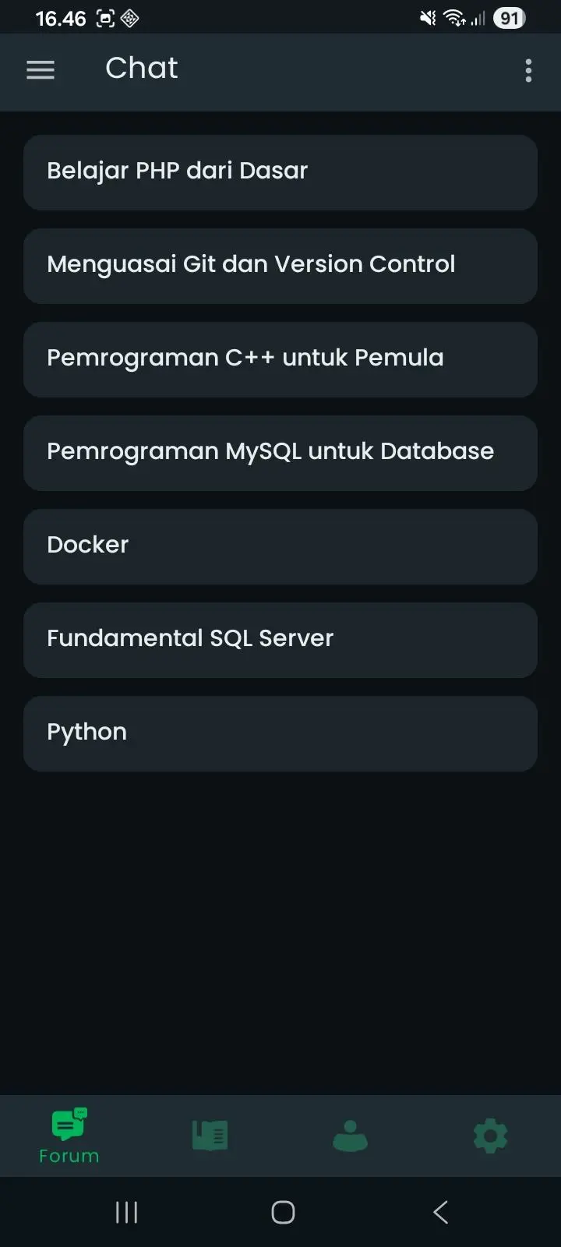This screenshot has width=561, height=1247.
Task: Tap the Forum chat bubble icon
Action: pos(69,1124)
